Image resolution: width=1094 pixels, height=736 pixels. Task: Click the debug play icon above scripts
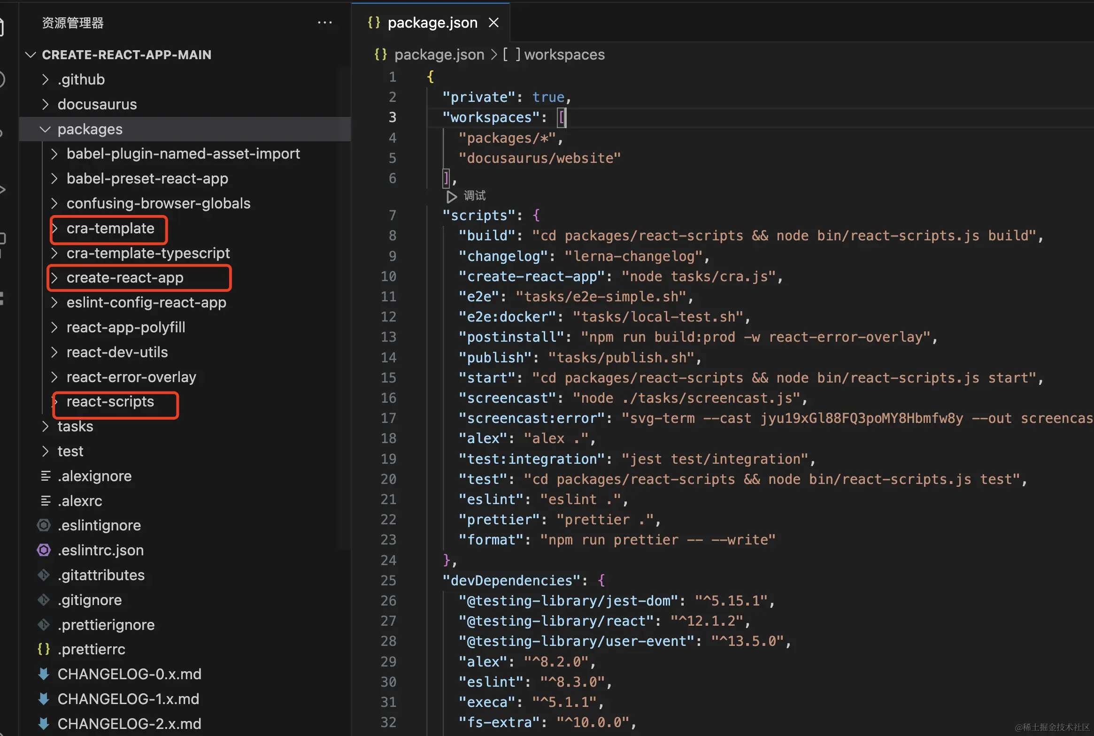(x=451, y=196)
